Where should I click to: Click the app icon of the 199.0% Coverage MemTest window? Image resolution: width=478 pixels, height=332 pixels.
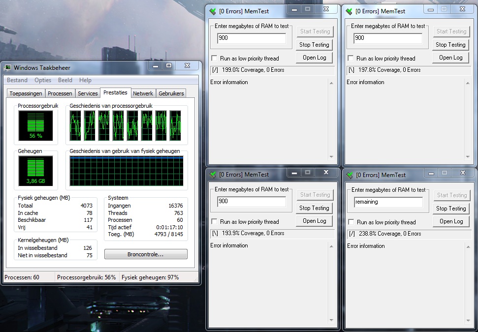pyautogui.click(x=213, y=12)
